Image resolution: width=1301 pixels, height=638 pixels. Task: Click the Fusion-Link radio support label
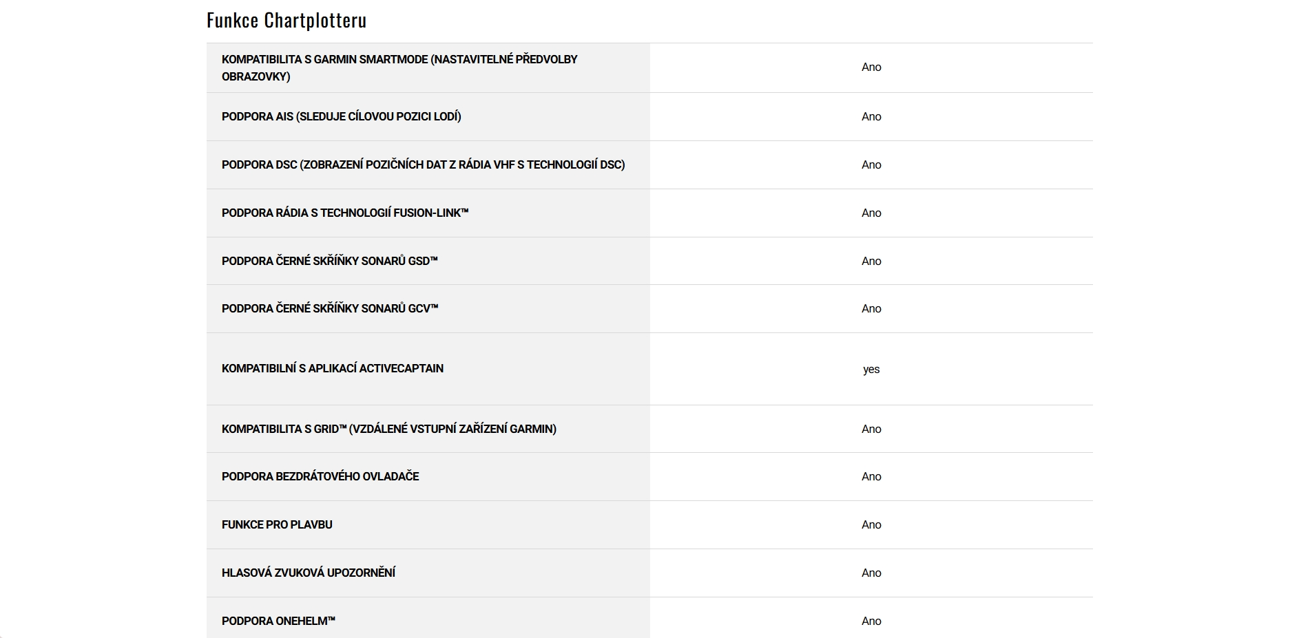tap(345, 213)
